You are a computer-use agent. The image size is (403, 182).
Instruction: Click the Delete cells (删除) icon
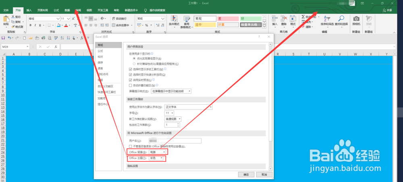[284, 19]
